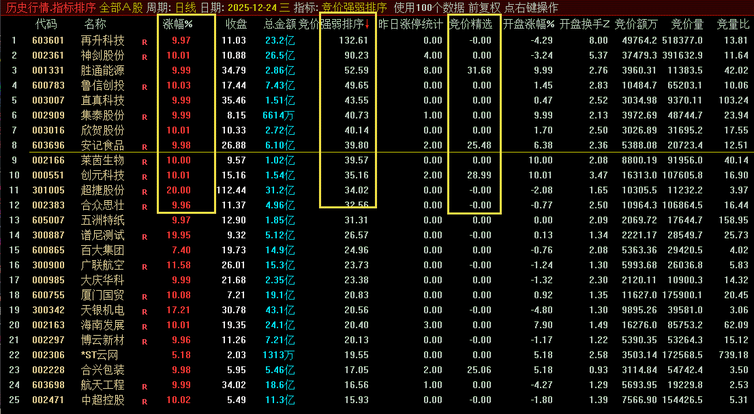Click the 25.06 竞价精选 value

pos(479,370)
